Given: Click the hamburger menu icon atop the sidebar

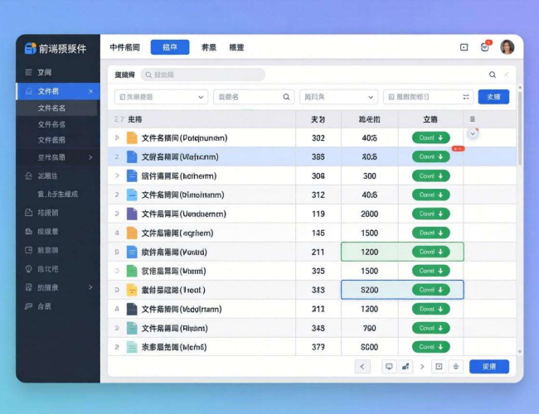Looking at the screenshot, I should (28, 72).
